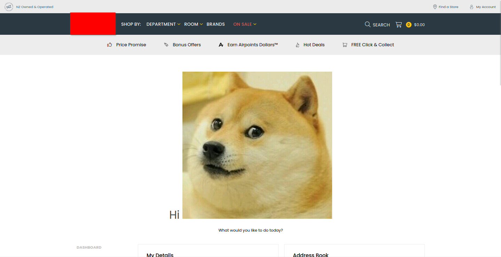The image size is (501, 257).
Task: Click the yellow cart item count badge
Action: tap(408, 25)
